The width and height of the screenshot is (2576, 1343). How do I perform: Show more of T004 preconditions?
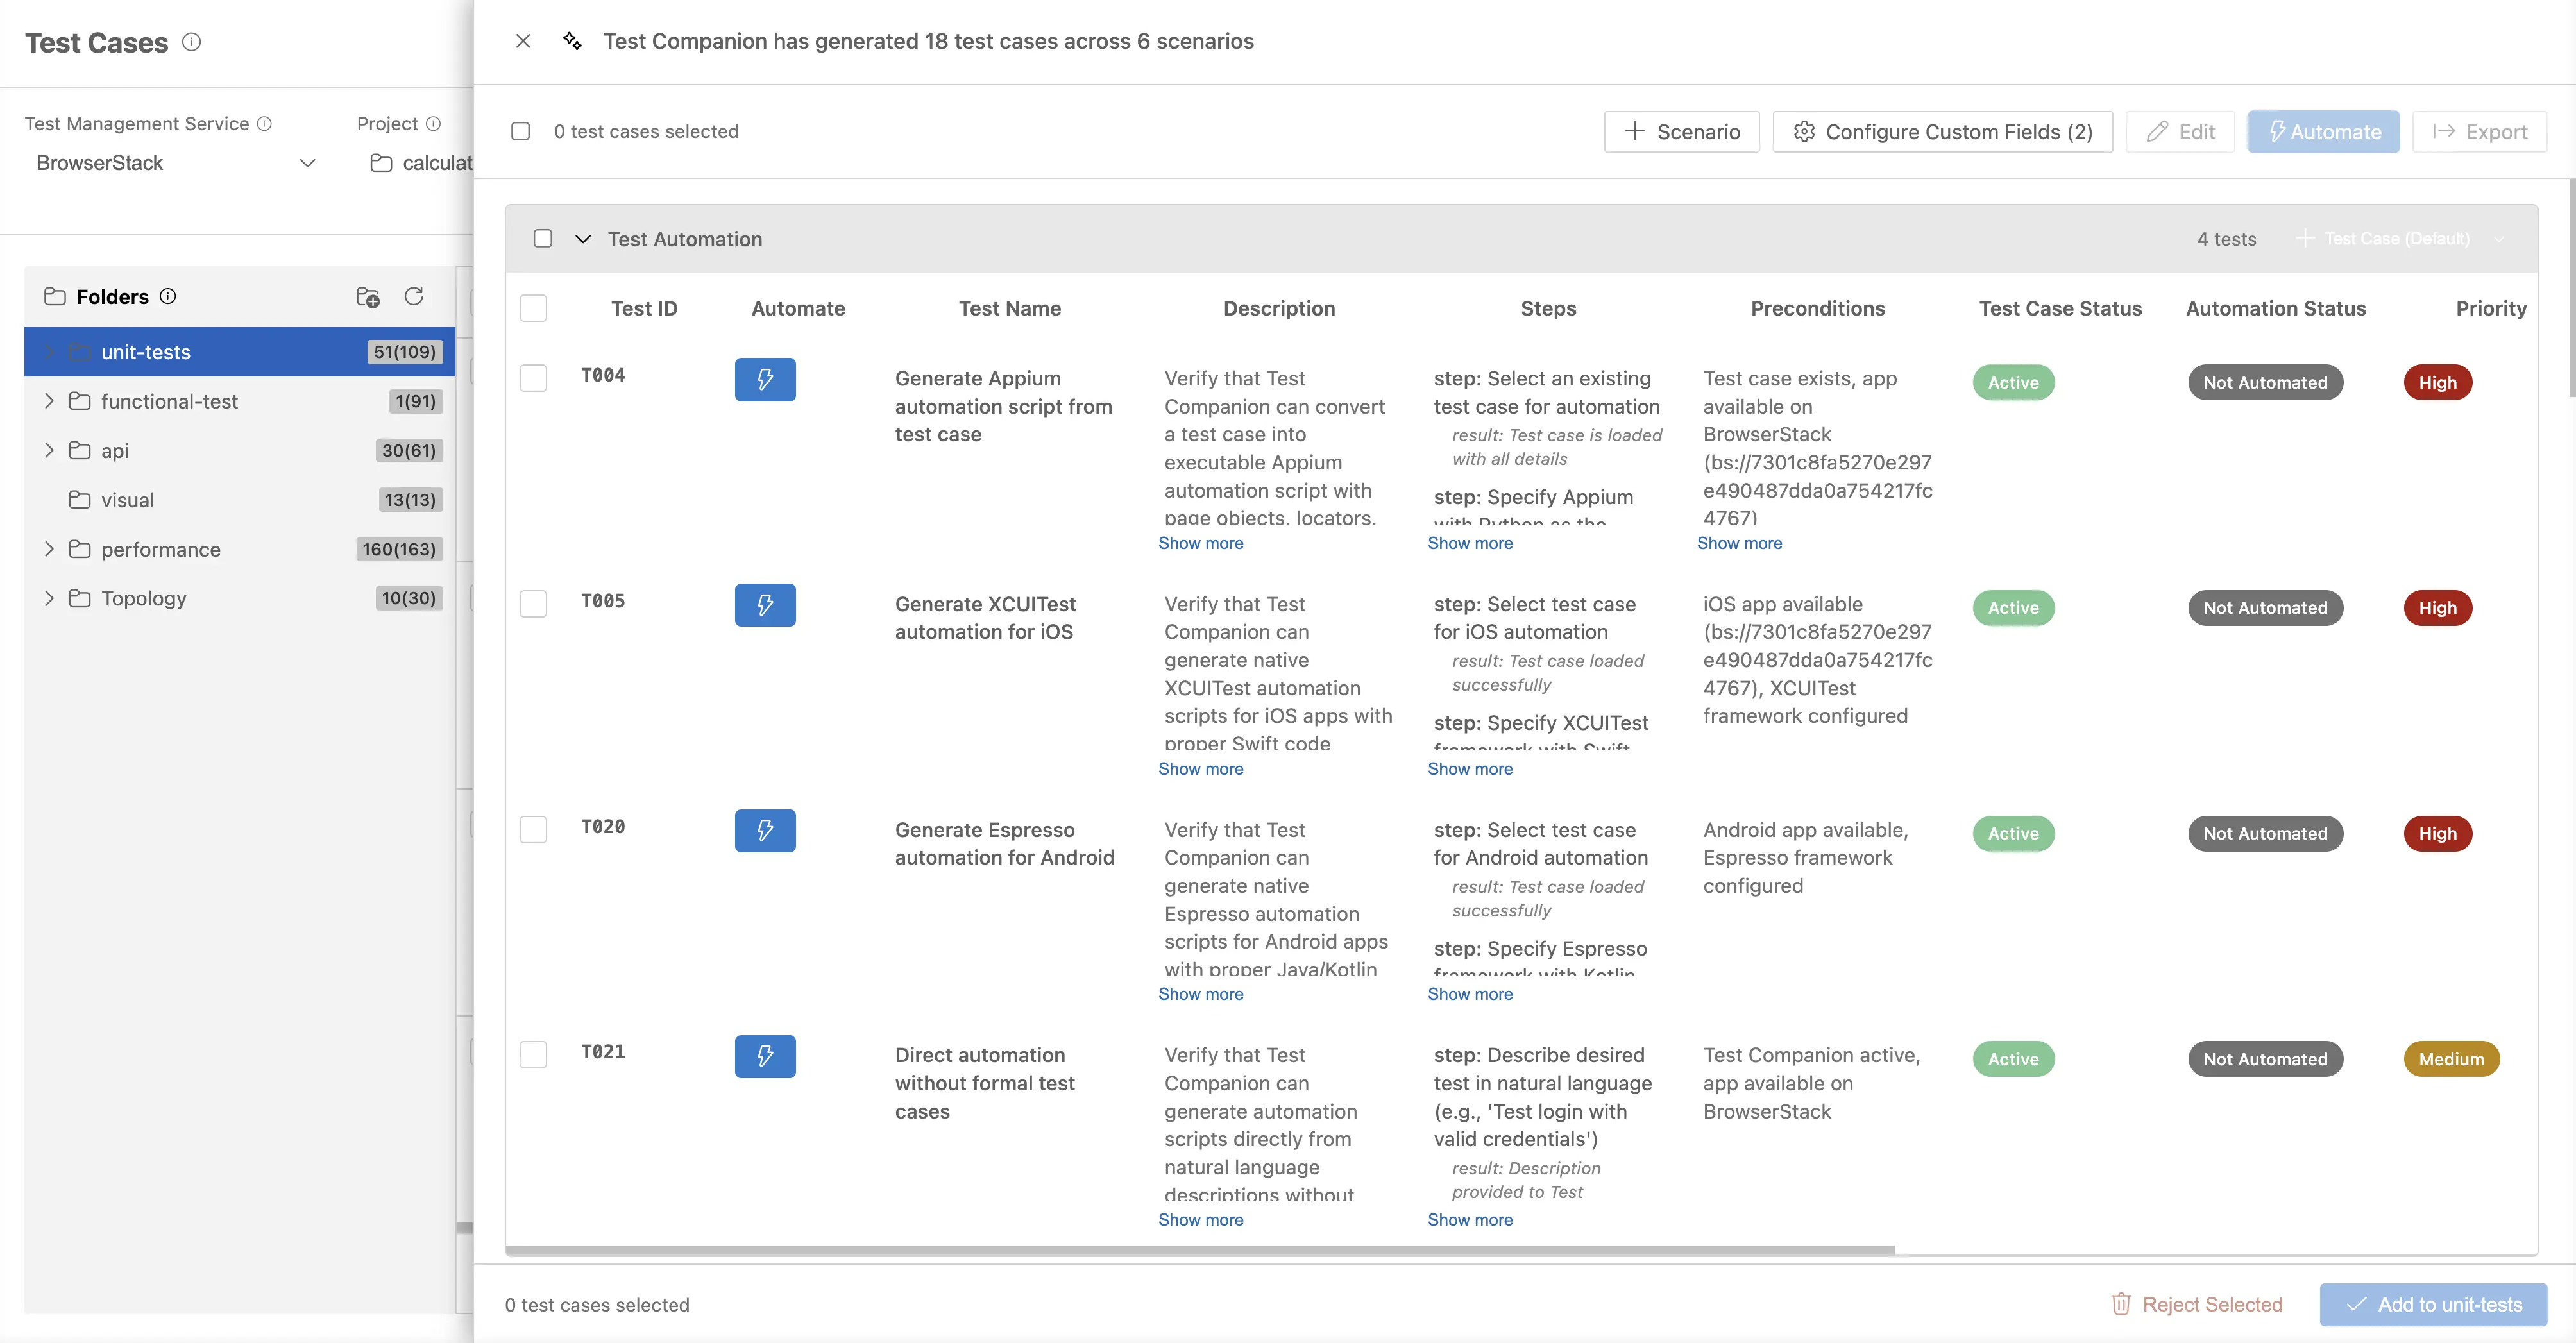coord(1739,544)
